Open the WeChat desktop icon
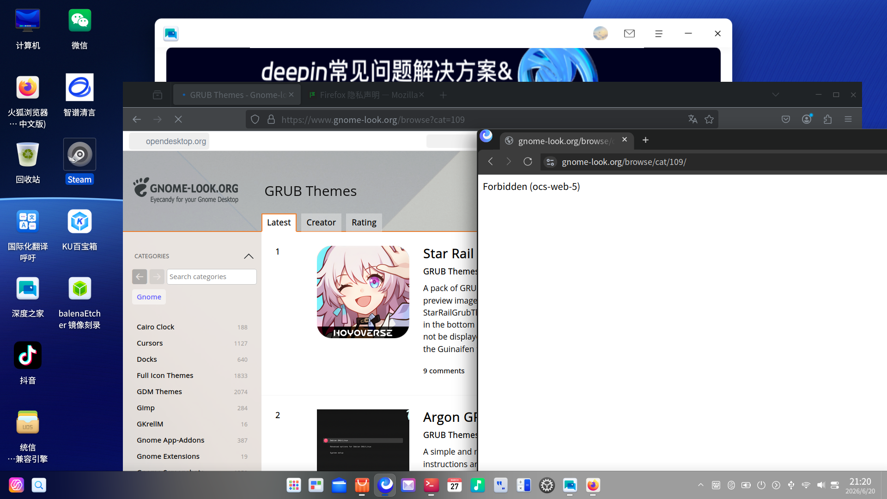 click(x=79, y=29)
